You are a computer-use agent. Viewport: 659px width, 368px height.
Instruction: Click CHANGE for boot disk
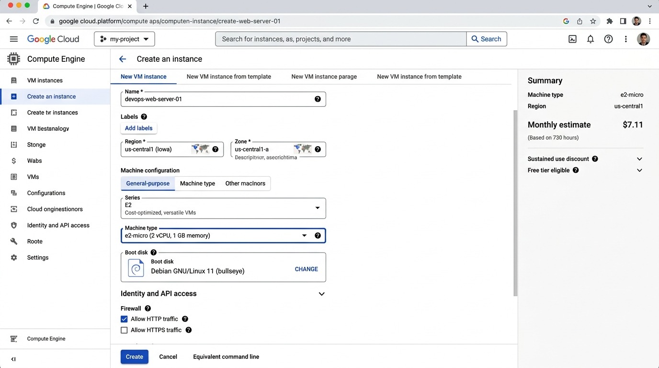[307, 269]
